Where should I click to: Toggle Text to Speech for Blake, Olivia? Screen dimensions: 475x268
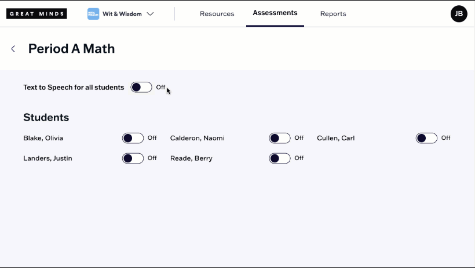[x=133, y=138]
